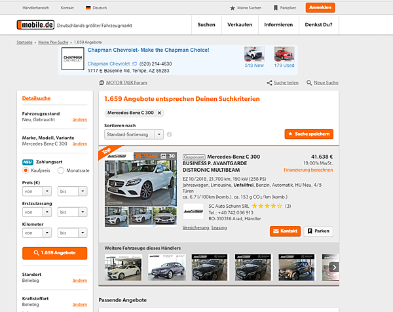Click the star icon beside Meine Suchen
This screenshot has height=312, width=393.
coord(233,8)
